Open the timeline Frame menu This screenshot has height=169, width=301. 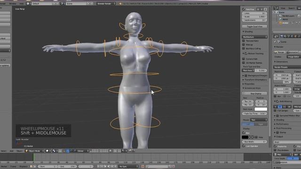point(13,167)
